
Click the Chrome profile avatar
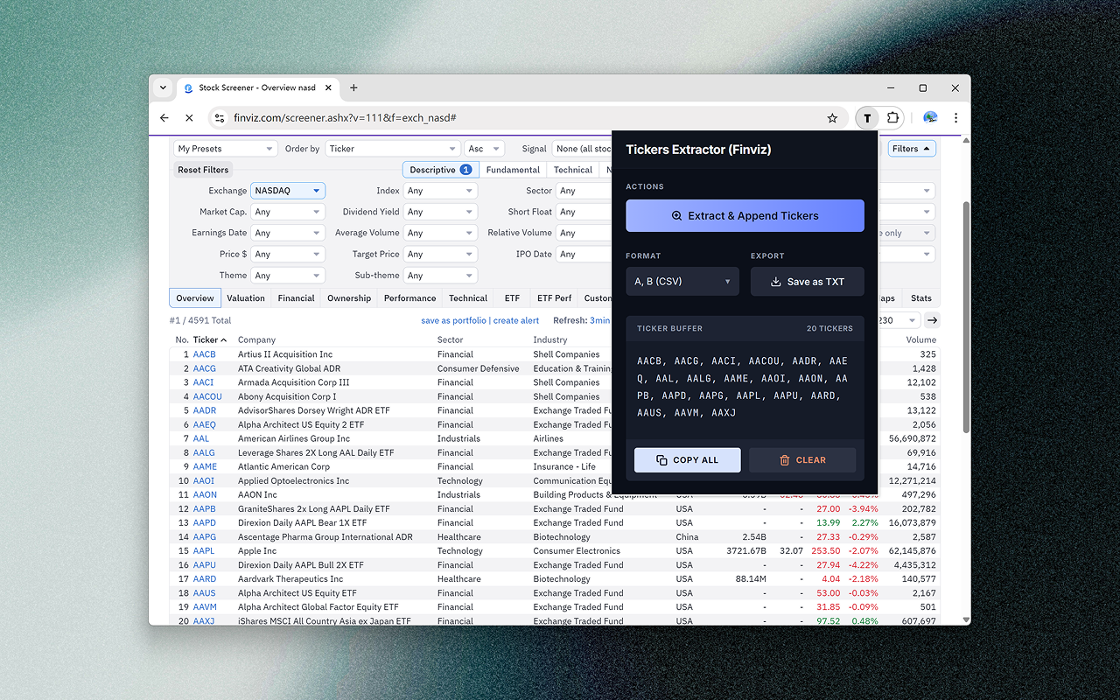(x=930, y=118)
